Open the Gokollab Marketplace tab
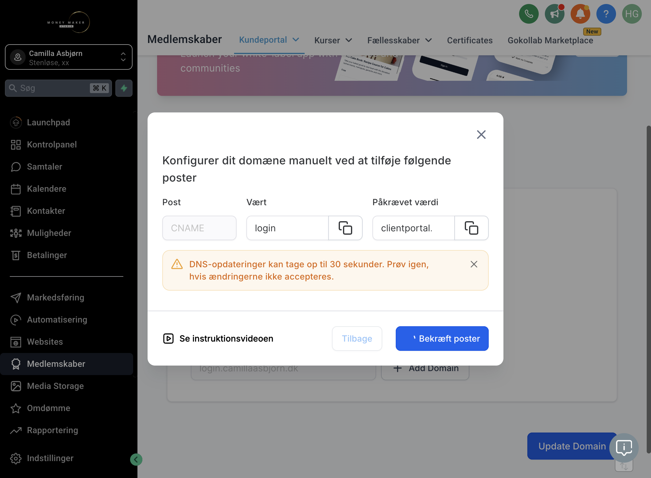Viewport: 651px width, 478px height. [x=550, y=40]
